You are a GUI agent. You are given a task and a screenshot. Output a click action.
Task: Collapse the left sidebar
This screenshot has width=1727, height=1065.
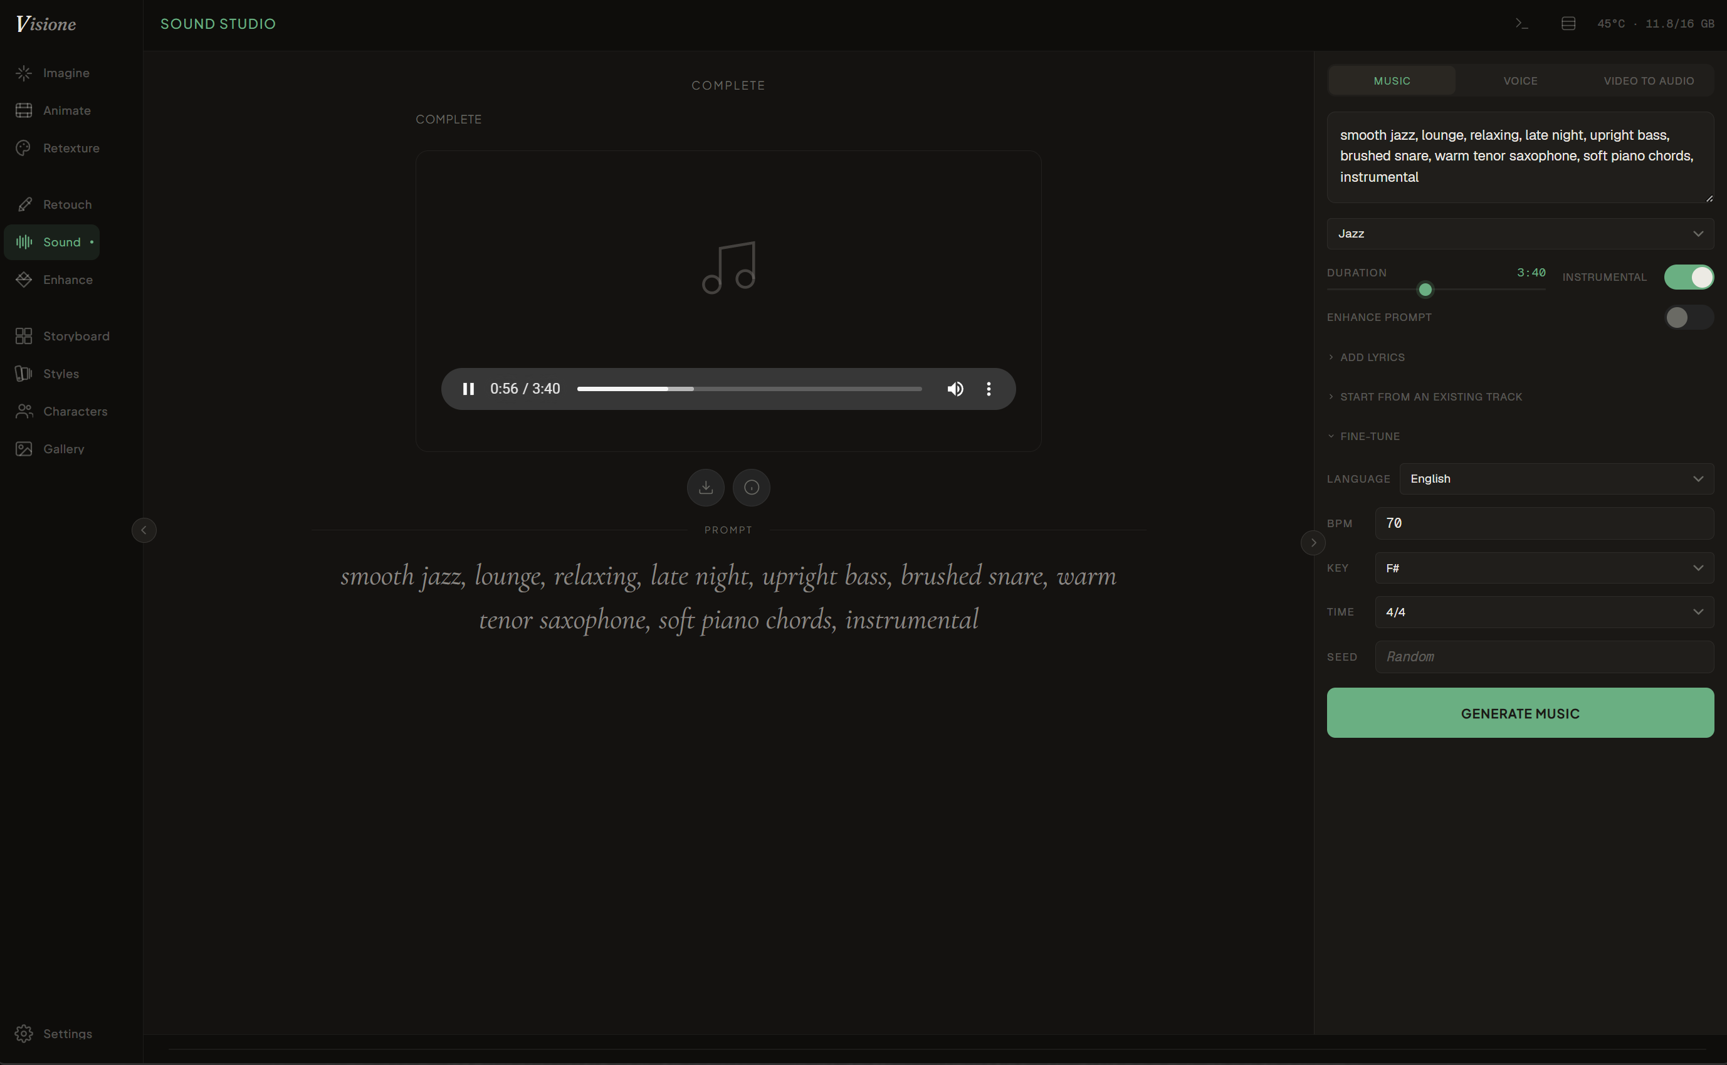pyautogui.click(x=144, y=530)
